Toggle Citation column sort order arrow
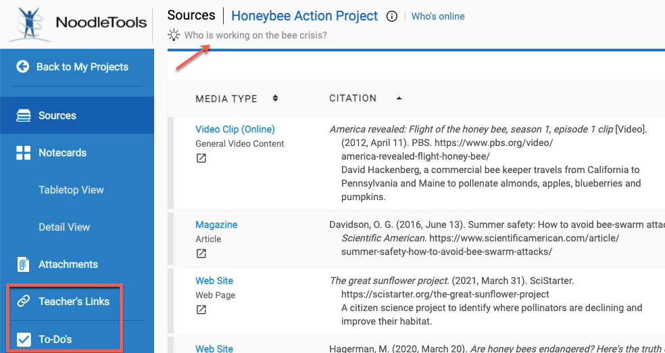The height and width of the screenshot is (353, 665). [399, 99]
